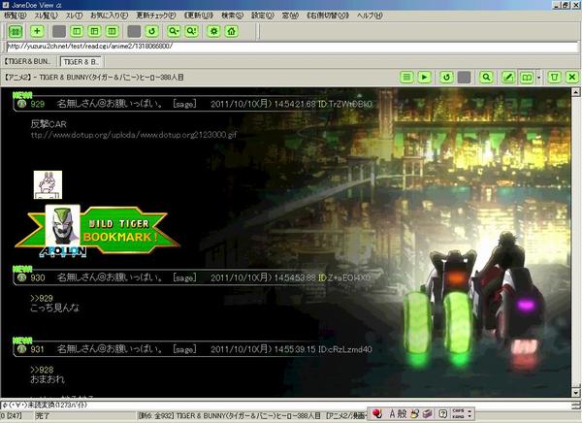Click the pencil write-reply icon
The width and height of the screenshot is (582, 423).
[x=508, y=78]
